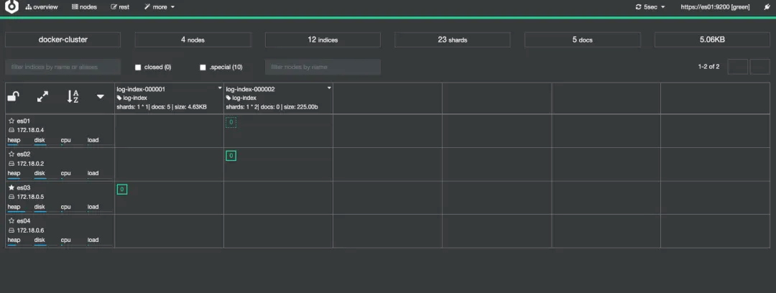
Task: Click the 5.06KB size summary box
Action: pos(712,39)
